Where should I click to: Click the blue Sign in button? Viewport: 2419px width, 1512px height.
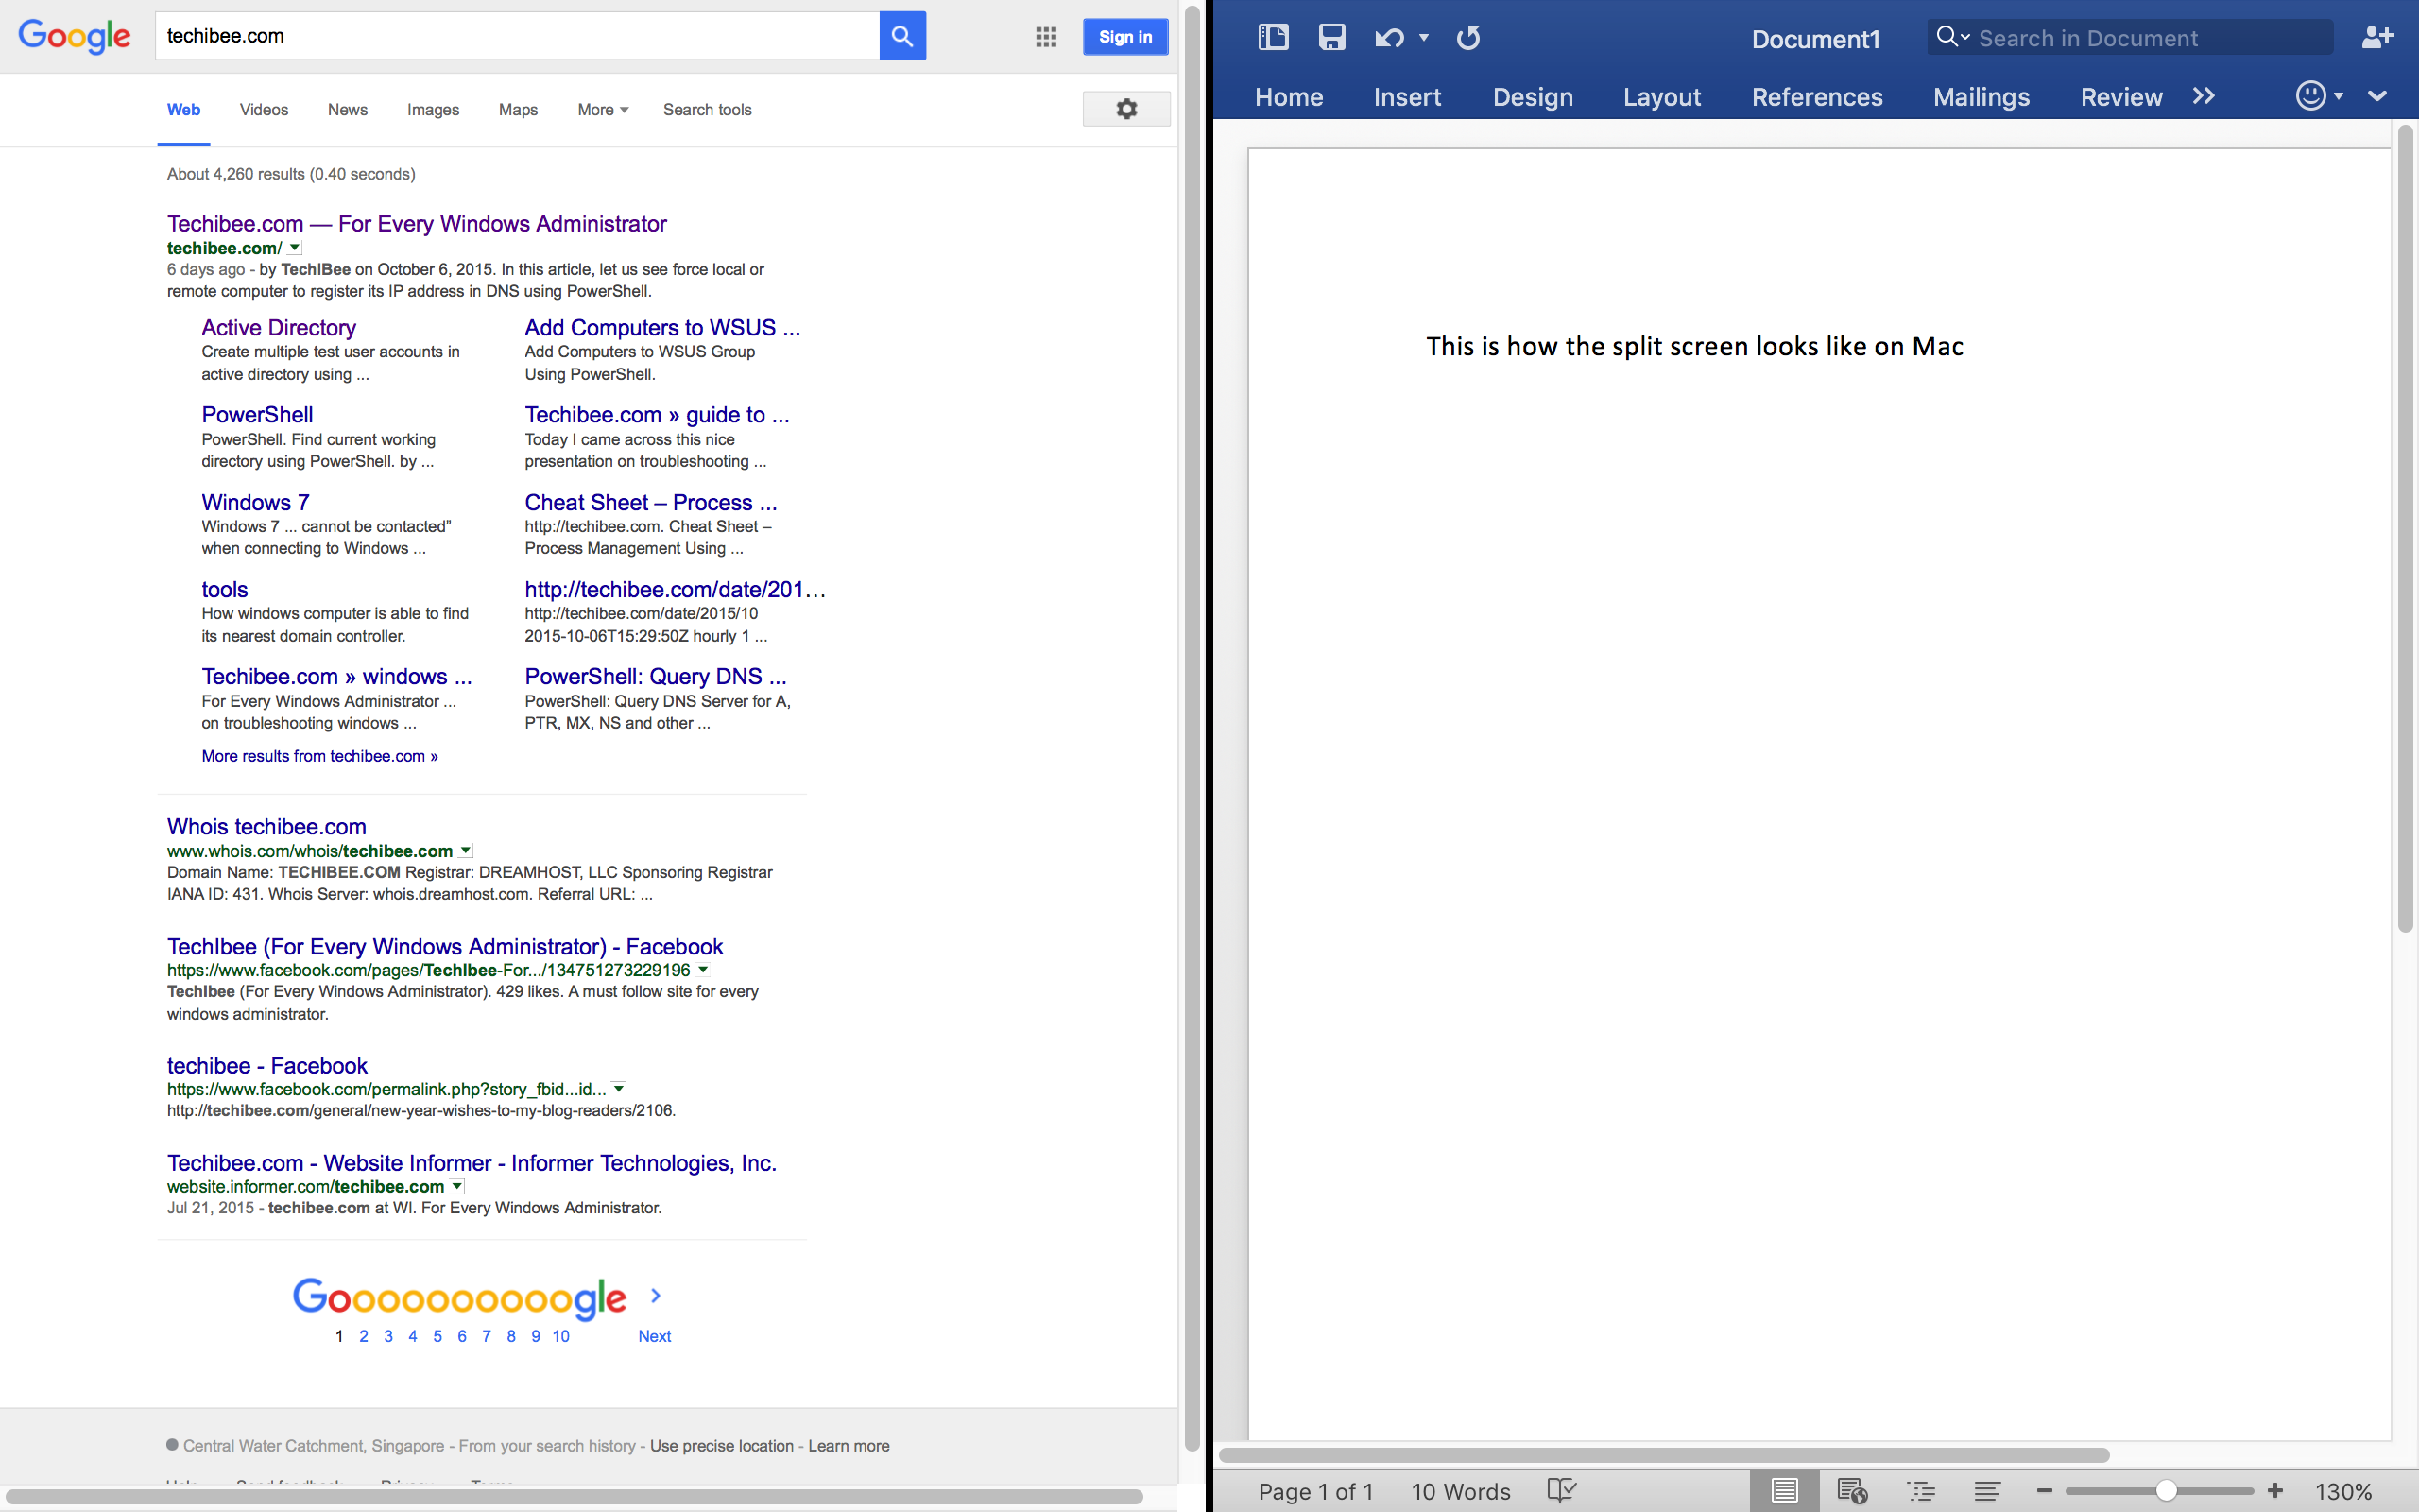(x=1125, y=37)
